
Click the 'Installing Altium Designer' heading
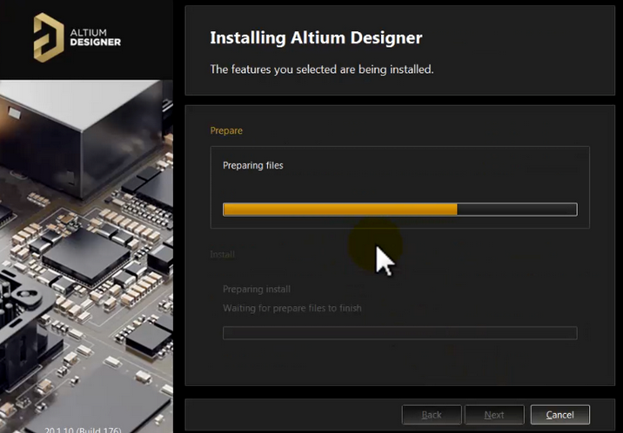pos(316,37)
